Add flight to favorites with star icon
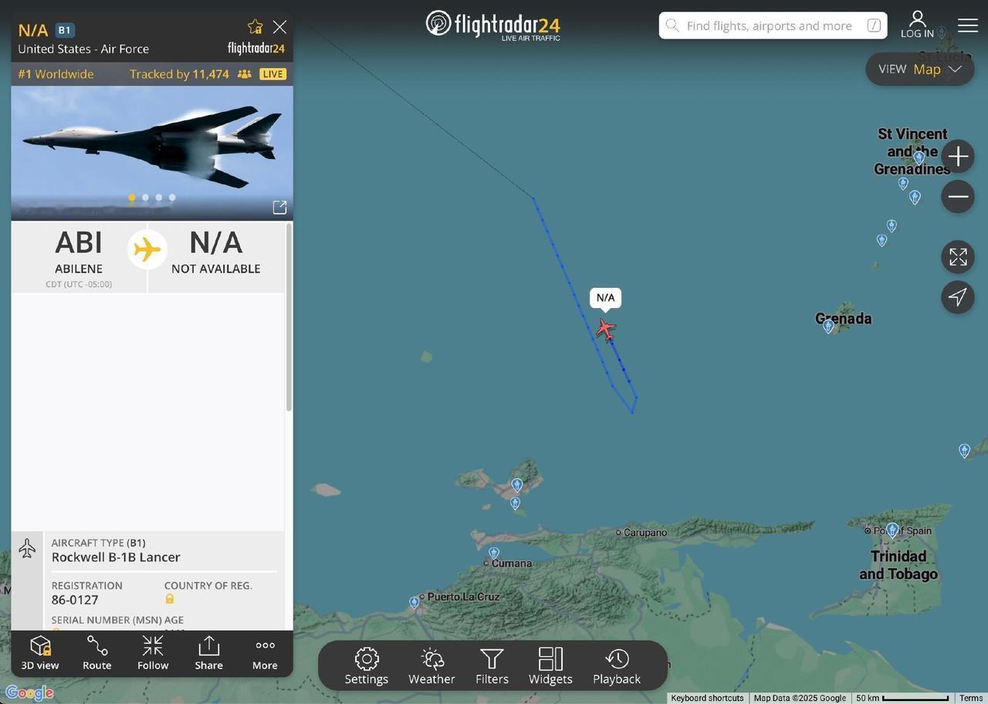The height and width of the screenshot is (704, 988). [255, 27]
